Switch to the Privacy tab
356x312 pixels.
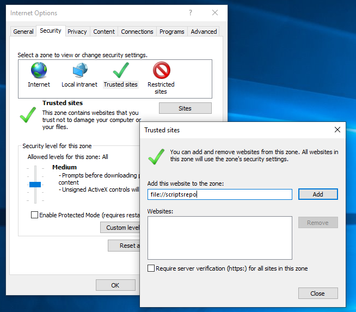(77, 32)
